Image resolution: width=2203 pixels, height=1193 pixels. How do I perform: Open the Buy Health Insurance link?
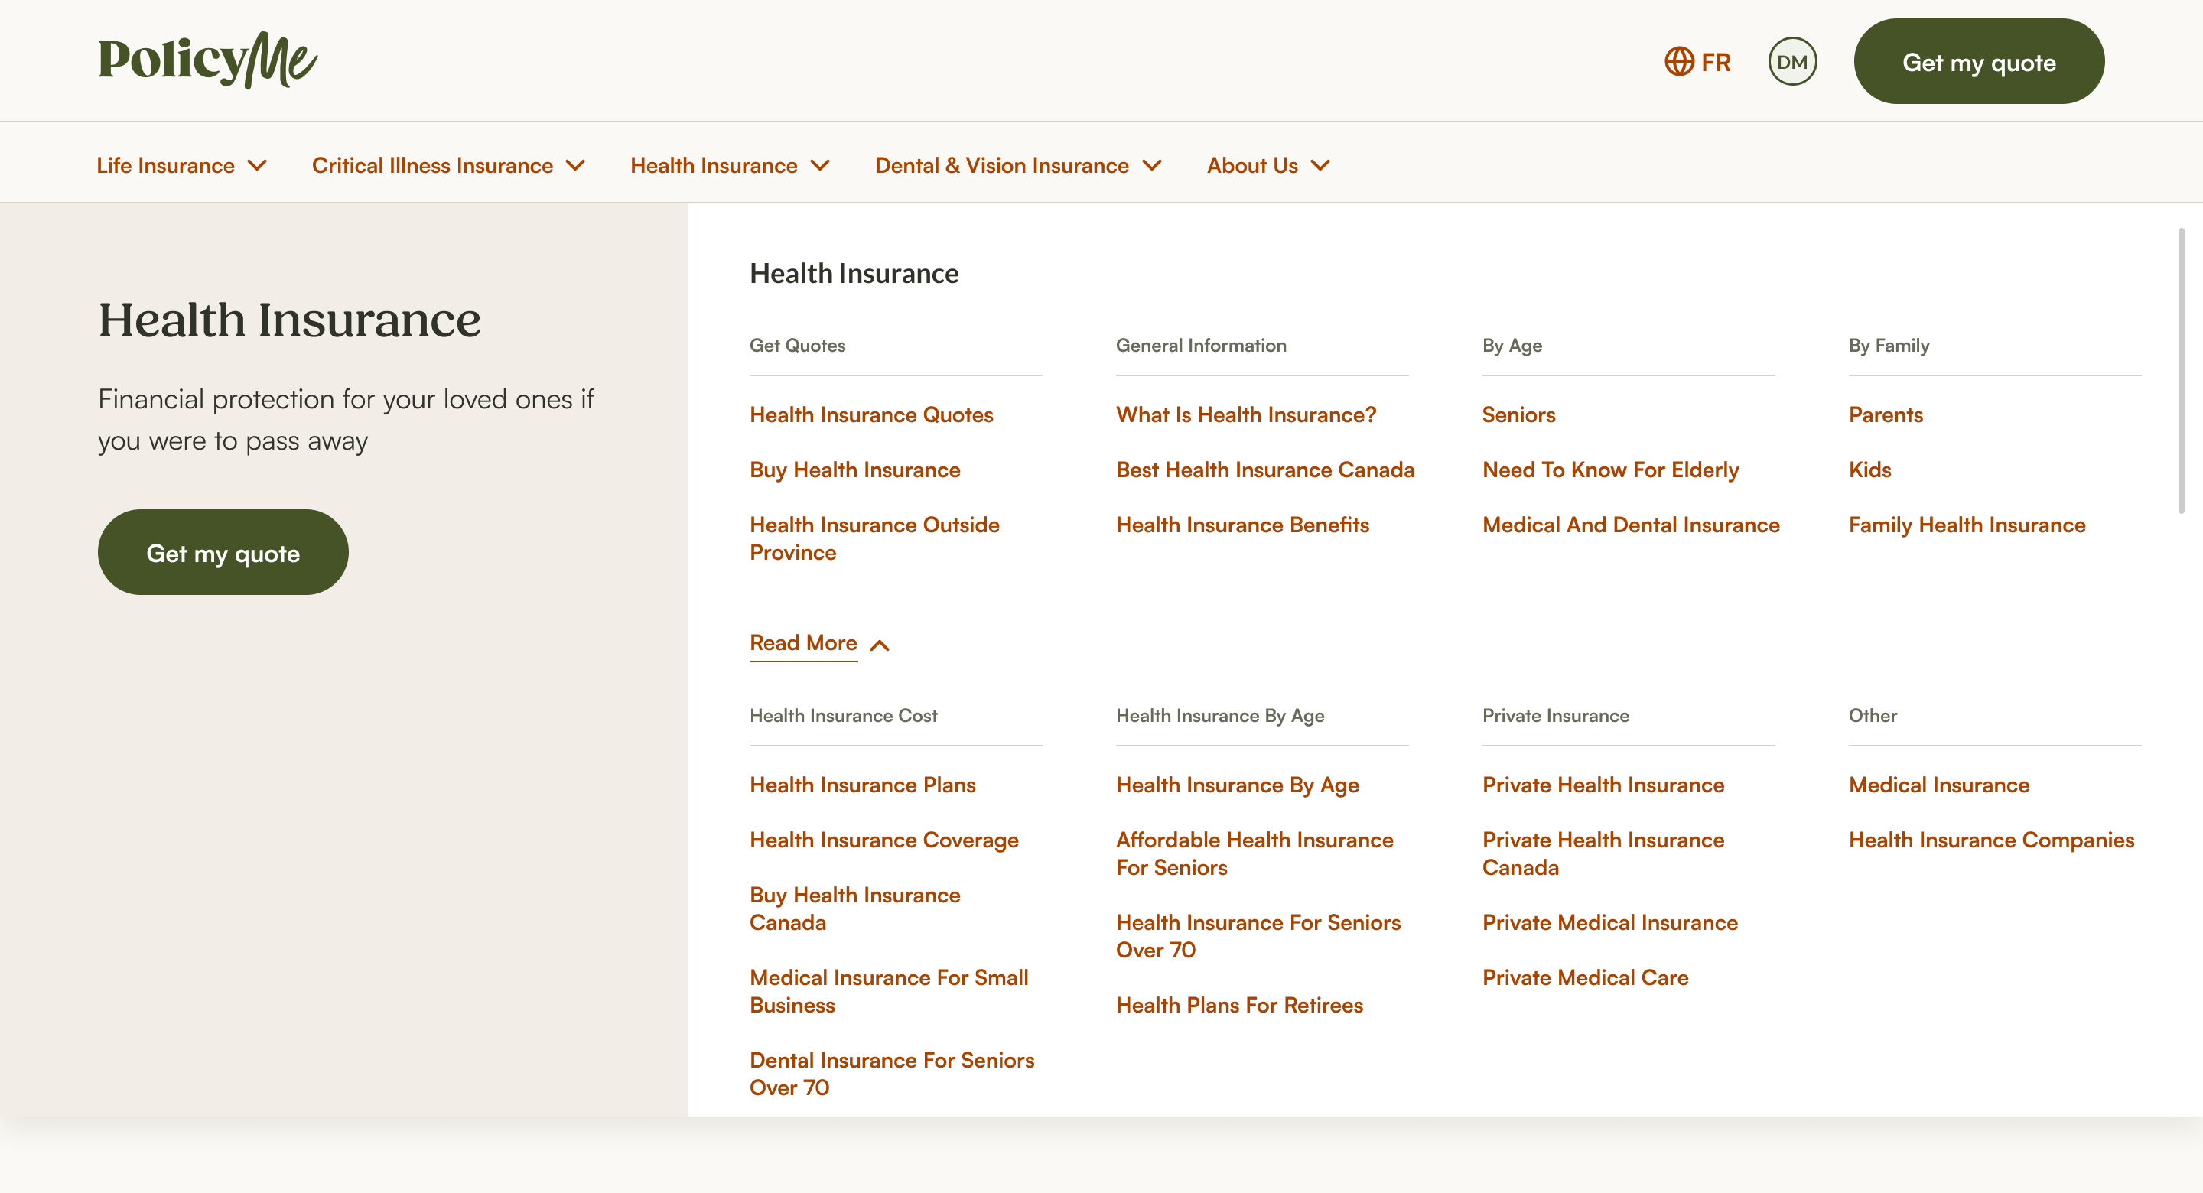point(854,470)
